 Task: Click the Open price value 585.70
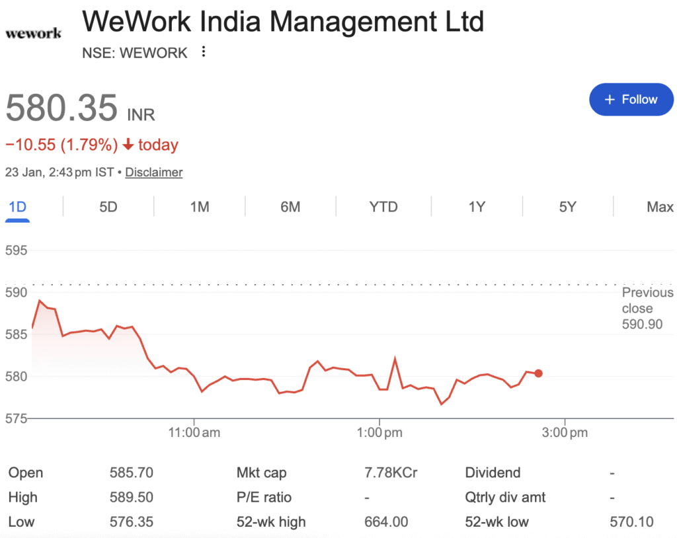[131, 473]
